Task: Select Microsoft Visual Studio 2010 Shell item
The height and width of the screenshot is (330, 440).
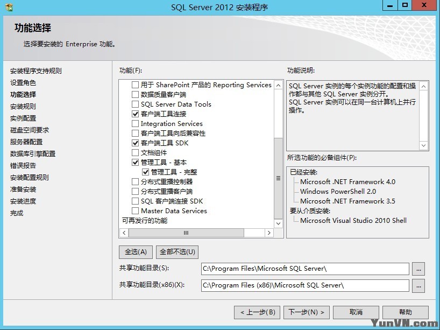Action: (353, 221)
